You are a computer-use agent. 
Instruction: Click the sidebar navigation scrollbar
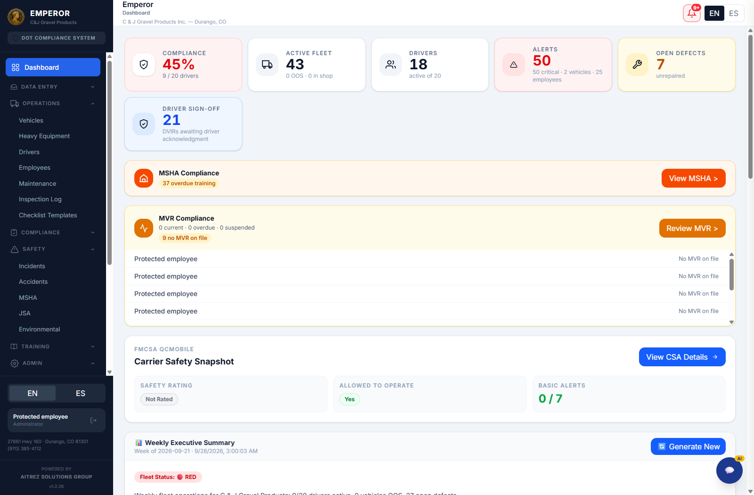click(109, 163)
